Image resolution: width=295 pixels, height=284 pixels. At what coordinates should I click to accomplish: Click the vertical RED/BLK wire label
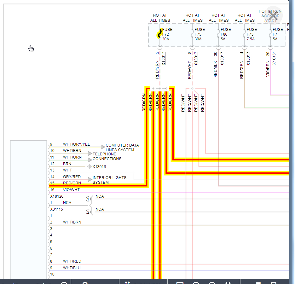pos(215,69)
